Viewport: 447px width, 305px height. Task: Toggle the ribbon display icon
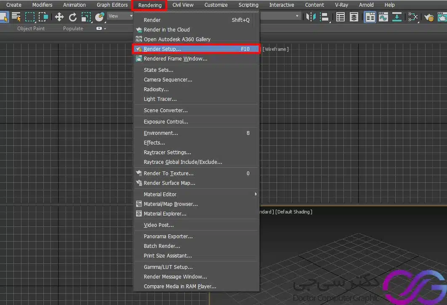pyautogui.click(x=370, y=17)
